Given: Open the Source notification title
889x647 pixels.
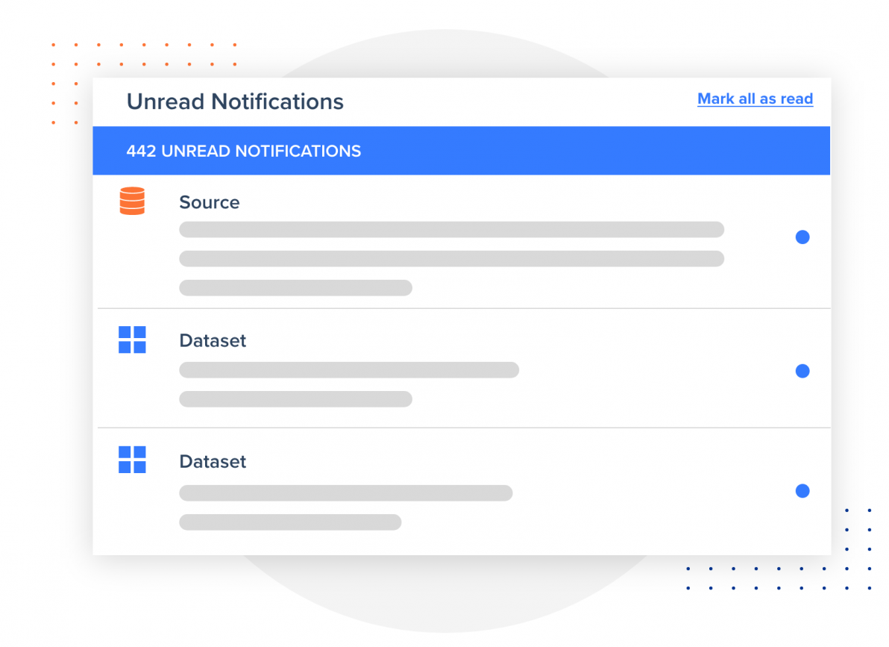Looking at the screenshot, I should [x=210, y=202].
